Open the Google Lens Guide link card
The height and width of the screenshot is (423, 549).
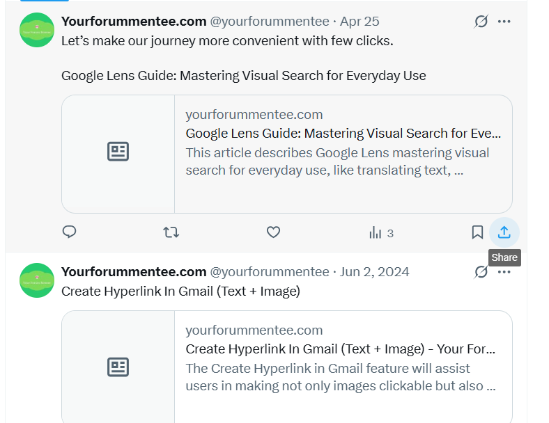(x=287, y=154)
